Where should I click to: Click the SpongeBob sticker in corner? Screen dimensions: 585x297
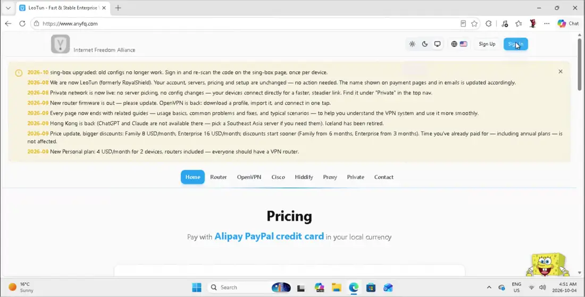tap(548, 265)
